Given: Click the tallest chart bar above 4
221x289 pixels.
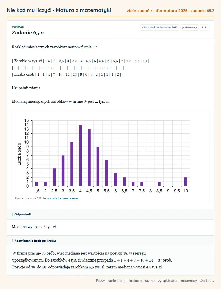Looking at the screenshot, I should tap(80, 155).
